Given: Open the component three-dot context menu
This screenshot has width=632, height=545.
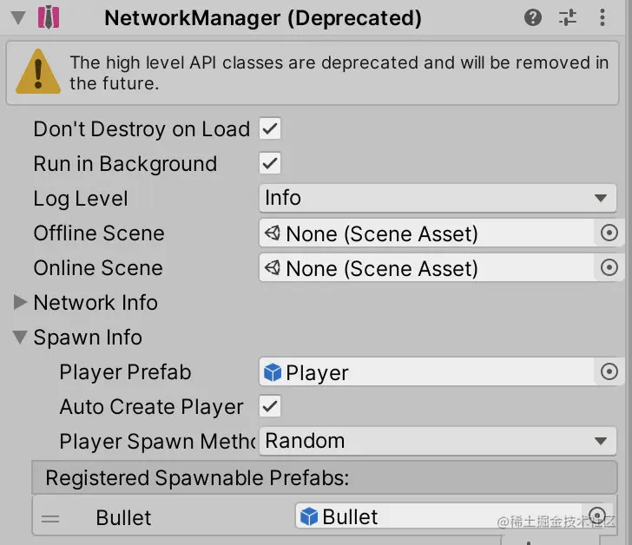Looking at the screenshot, I should 602,17.
